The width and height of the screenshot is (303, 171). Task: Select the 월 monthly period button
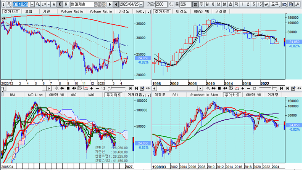pyautogui.click(x=207, y=4)
